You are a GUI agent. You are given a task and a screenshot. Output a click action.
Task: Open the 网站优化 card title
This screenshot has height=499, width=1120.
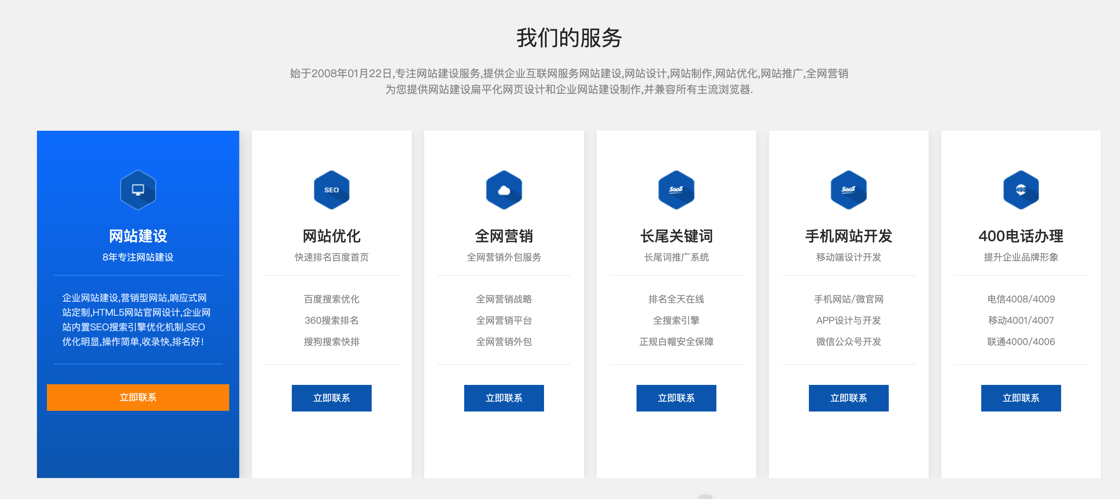point(331,236)
